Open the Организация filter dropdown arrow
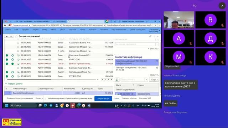 [157, 39]
